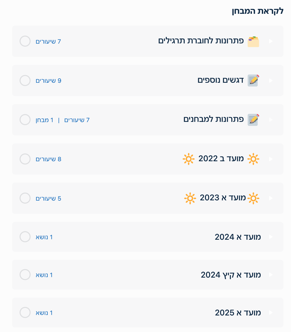Expand the מועד א קיץ 2024 section arrow
Image resolution: width=291 pixels, height=332 pixels.
[271, 275]
